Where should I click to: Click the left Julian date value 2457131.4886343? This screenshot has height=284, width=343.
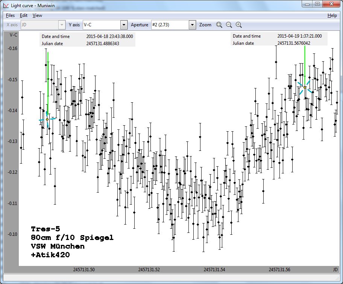103,43
